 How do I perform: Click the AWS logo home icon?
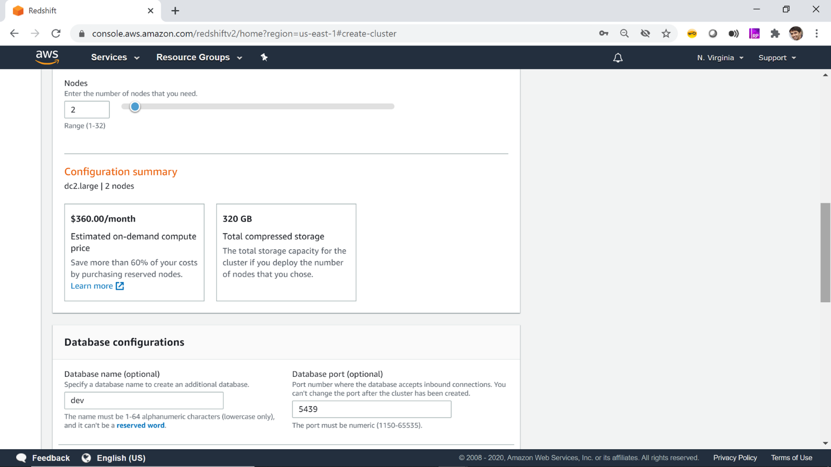pyautogui.click(x=47, y=57)
